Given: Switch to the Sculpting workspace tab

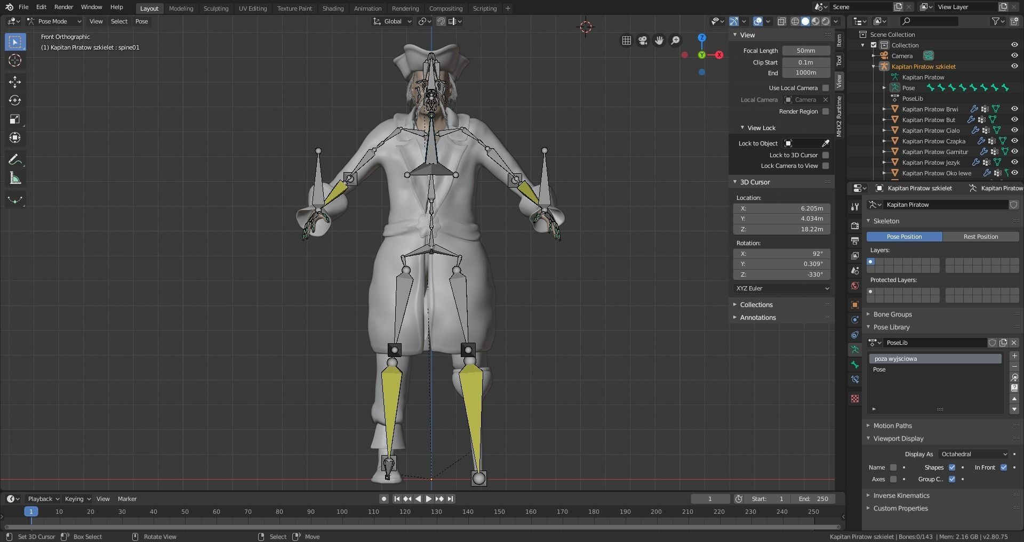Looking at the screenshot, I should (x=215, y=9).
